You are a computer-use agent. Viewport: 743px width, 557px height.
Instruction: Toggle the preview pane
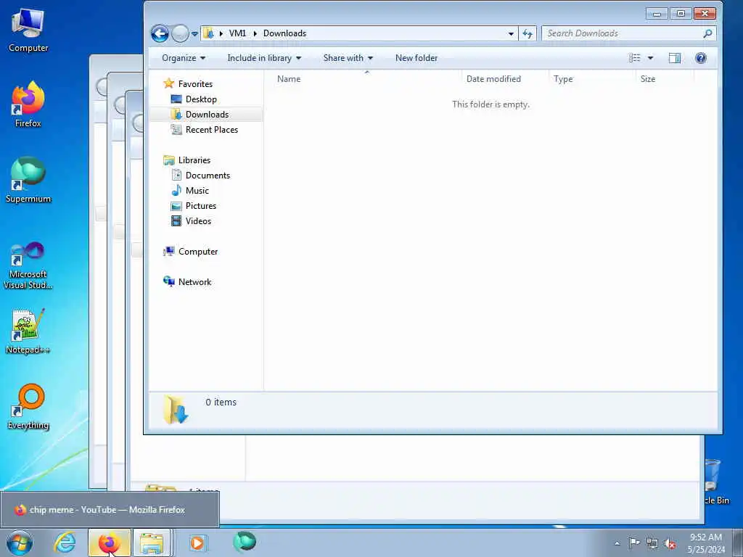[674, 58]
